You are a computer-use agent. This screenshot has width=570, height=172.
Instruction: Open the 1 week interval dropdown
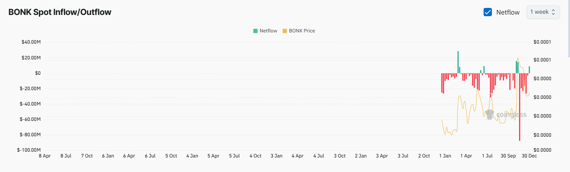tap(543, 12)
